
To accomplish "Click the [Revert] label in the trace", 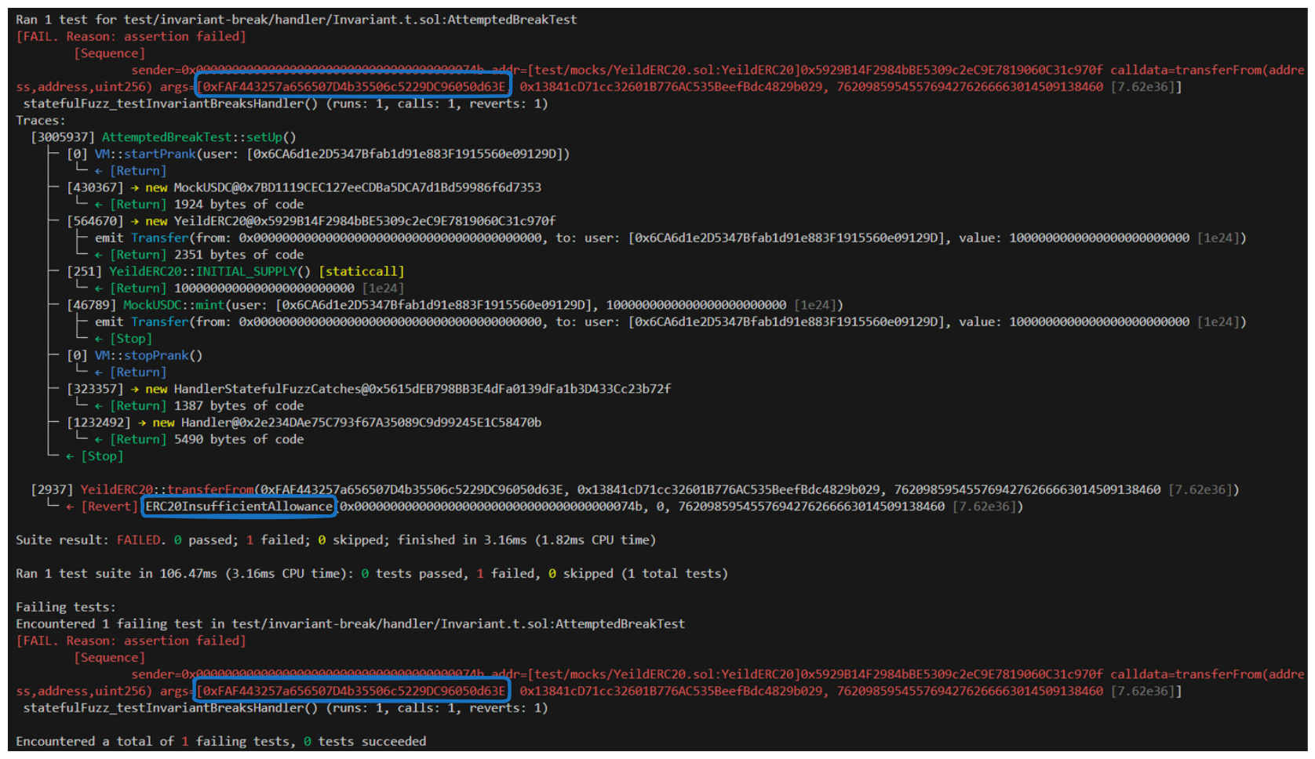I will 109,507.
